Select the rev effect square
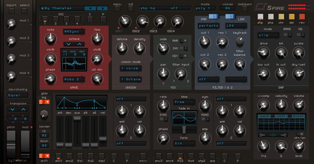The width and height of the screenshot is (314, 164). pyautogui.click(x=302, y=17)
